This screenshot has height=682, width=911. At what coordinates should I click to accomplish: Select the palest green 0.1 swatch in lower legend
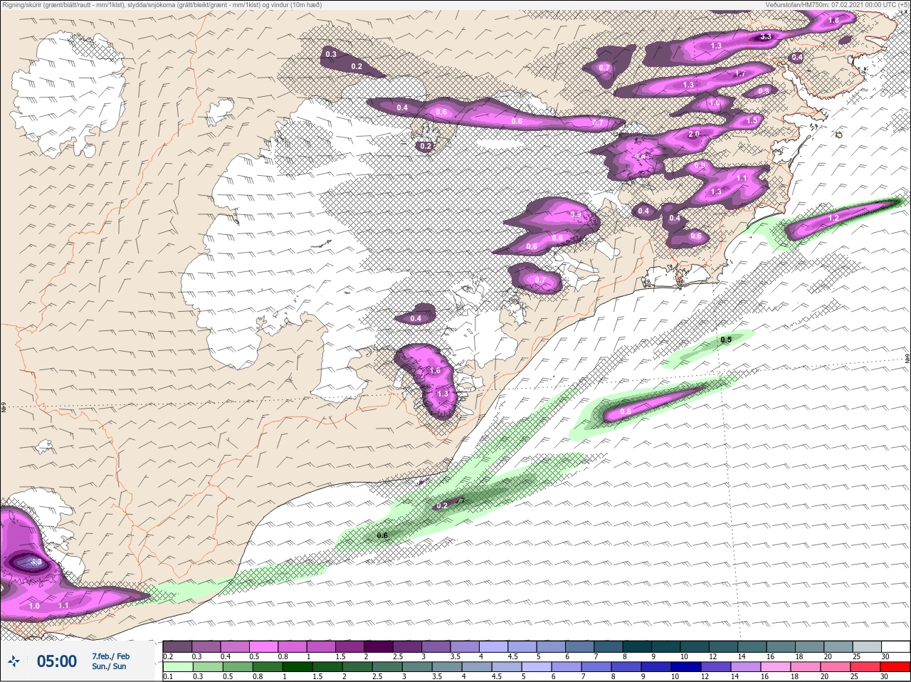pyautogui.click(x=177, y=666)
